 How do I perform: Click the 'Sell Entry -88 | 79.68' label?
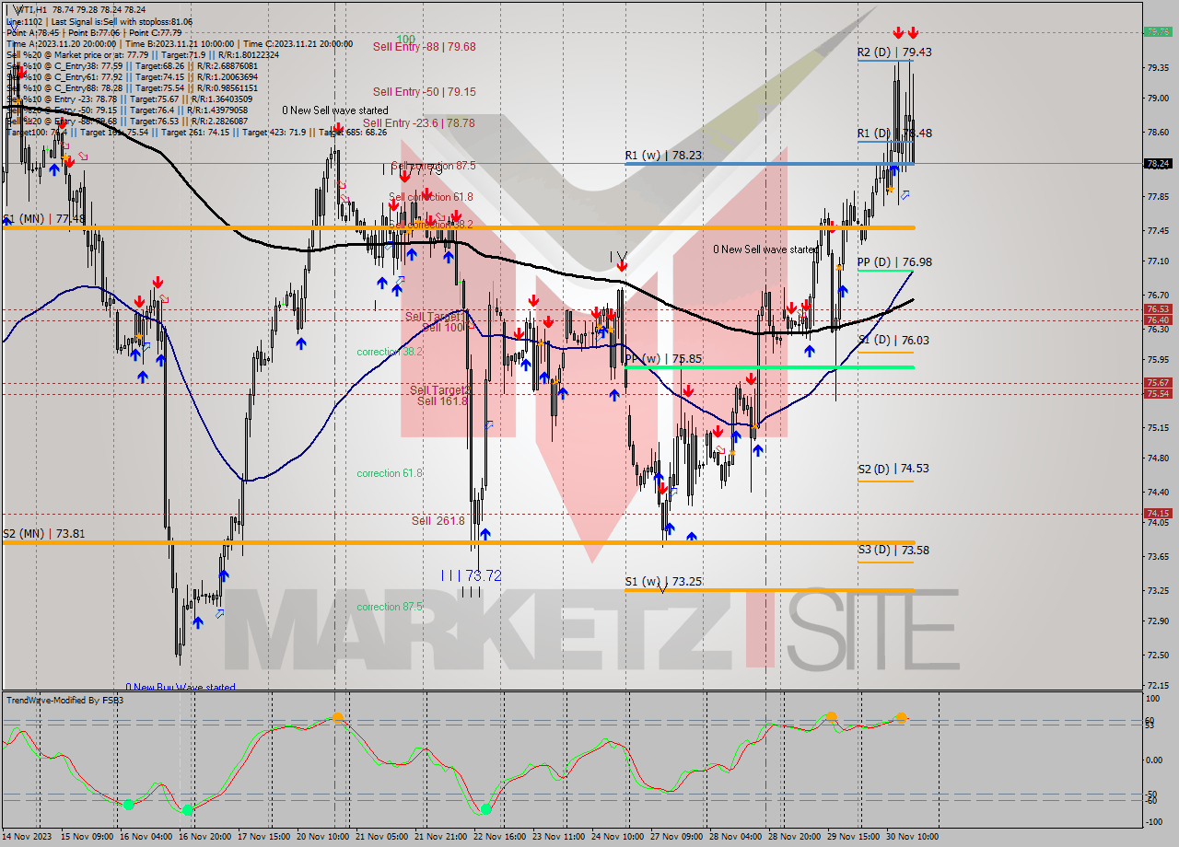(x=424, y=46)
